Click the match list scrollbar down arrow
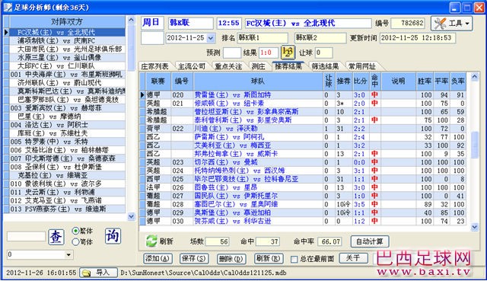Viewport: 487px width, 281px height. (131, 216)
